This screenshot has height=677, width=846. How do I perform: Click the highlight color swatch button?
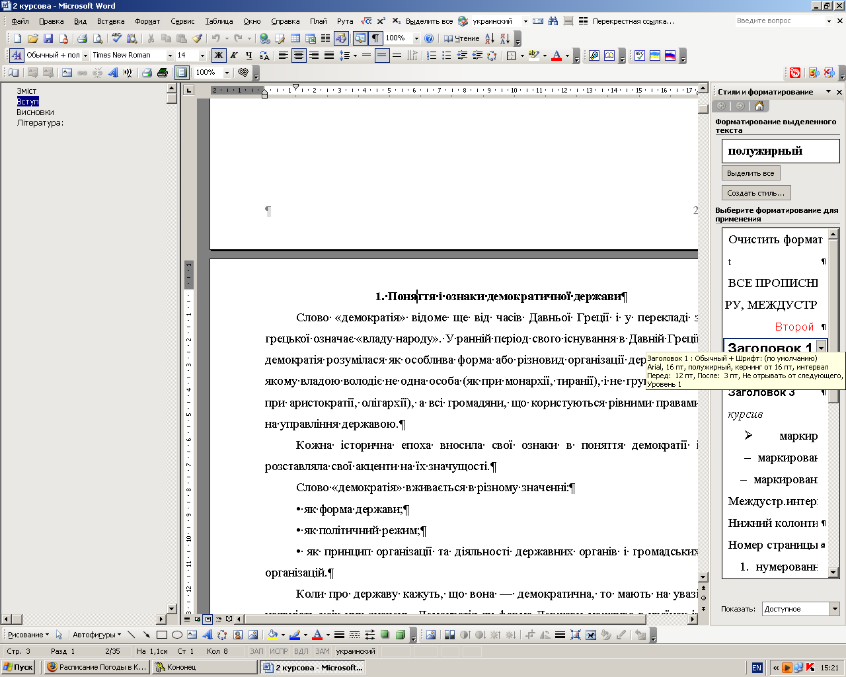pyautogui.click(x=534, y=56)
